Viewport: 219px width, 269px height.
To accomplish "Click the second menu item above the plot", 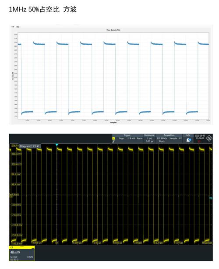I will [18, 27].
